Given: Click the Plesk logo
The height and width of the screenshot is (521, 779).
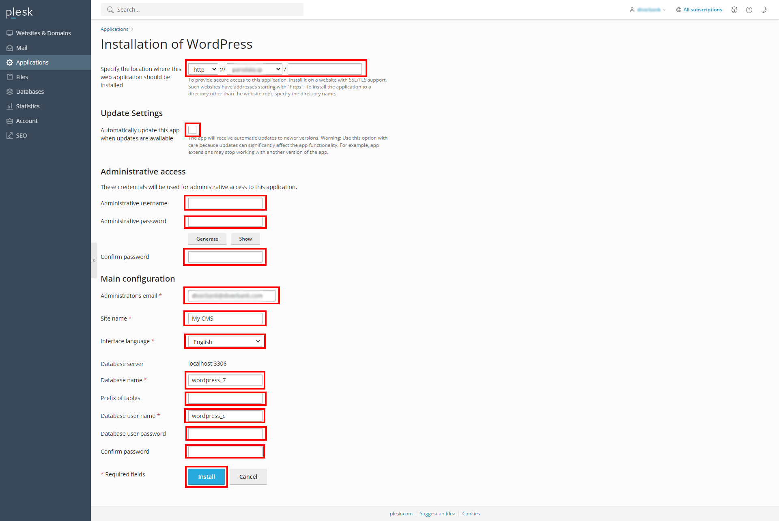Looking at the screenshot, I should 19,13.
